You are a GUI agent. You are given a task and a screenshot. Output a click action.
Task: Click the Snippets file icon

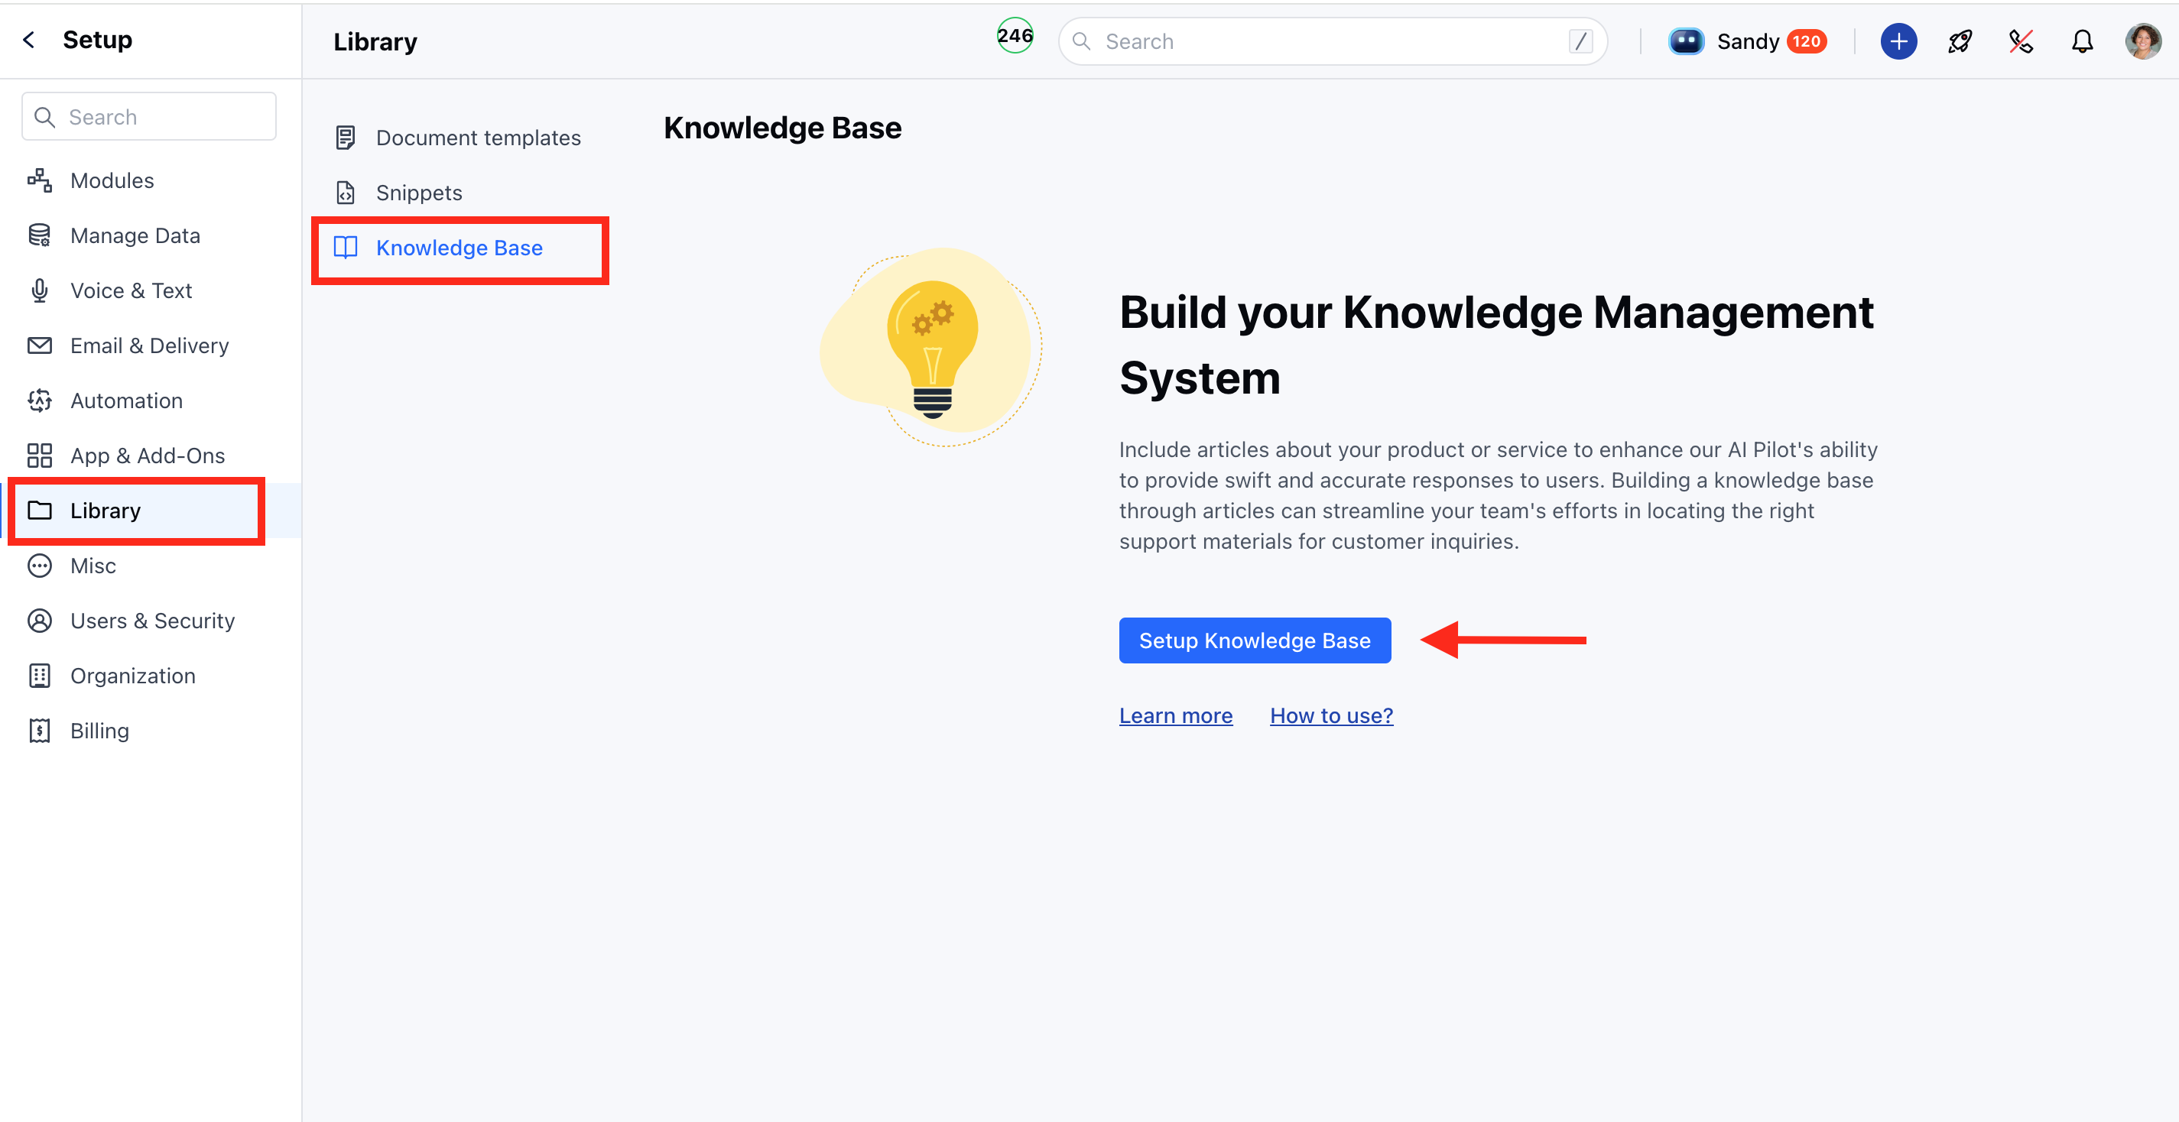coord(345,192)
